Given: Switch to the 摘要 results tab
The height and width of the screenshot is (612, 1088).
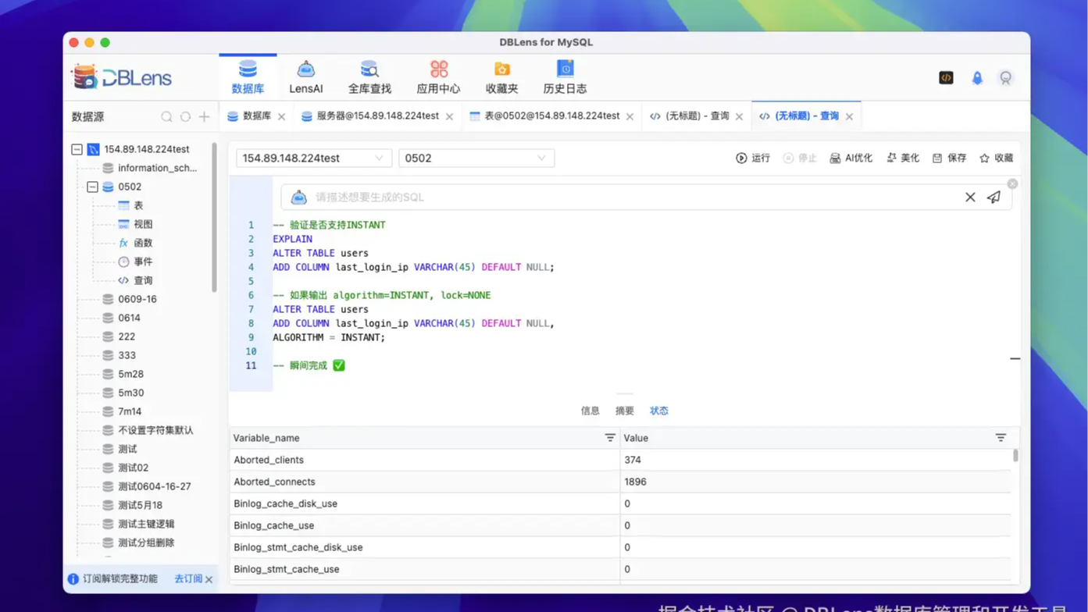Looking at the screenshot, I should click(624, 410).
